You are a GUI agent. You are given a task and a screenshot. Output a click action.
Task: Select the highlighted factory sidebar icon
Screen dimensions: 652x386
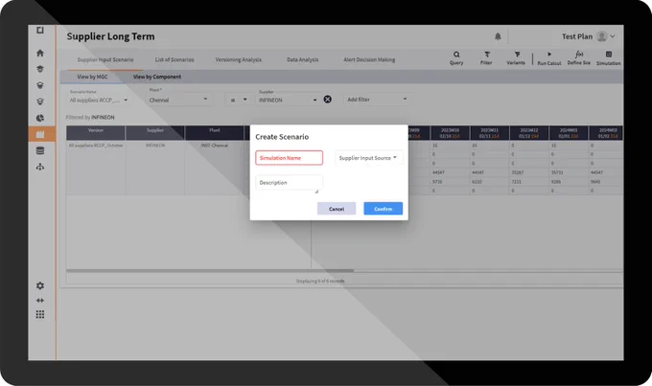tap(40, 134)
